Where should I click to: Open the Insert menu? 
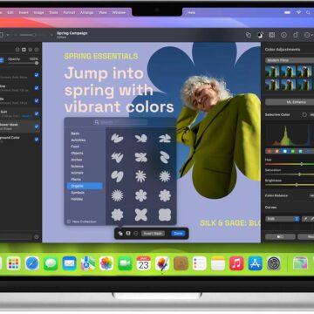click(x=24, y=13)
